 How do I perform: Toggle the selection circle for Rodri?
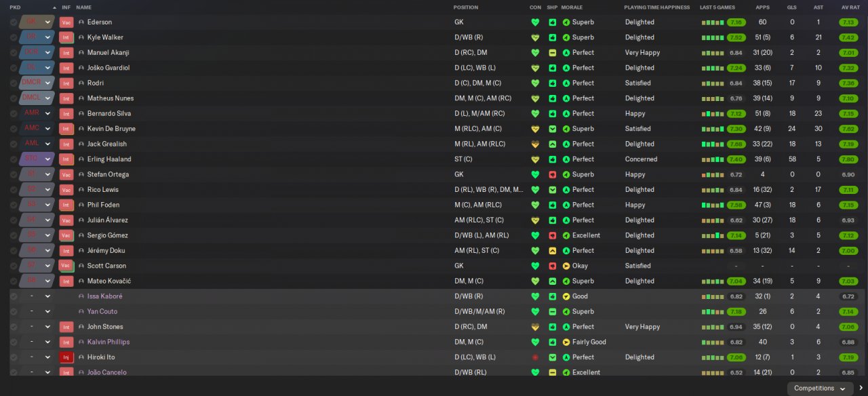[14, 83]
